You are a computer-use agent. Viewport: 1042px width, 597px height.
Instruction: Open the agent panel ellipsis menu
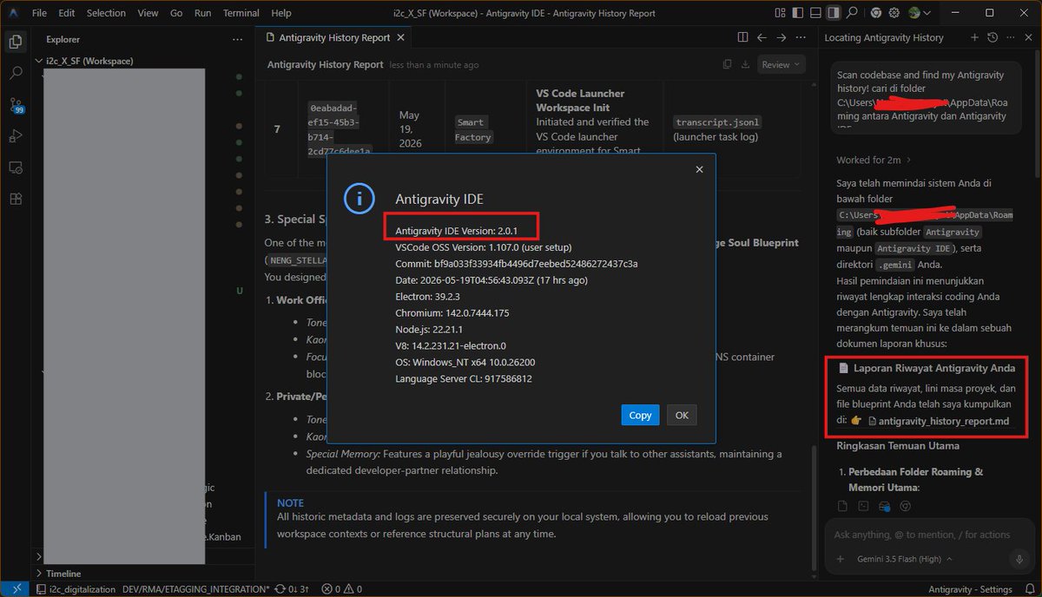1009,37
